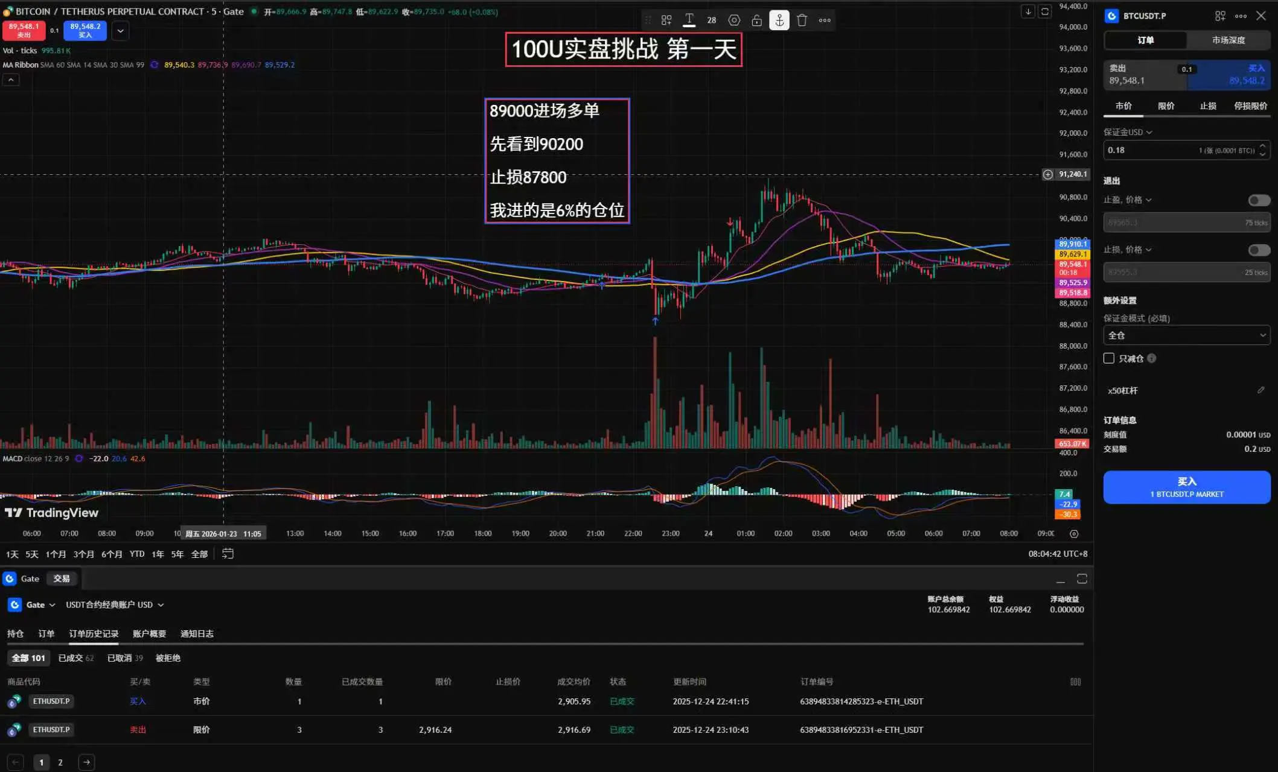
Task: Go to page 2 of orders
Action: [x=60, y=762]
